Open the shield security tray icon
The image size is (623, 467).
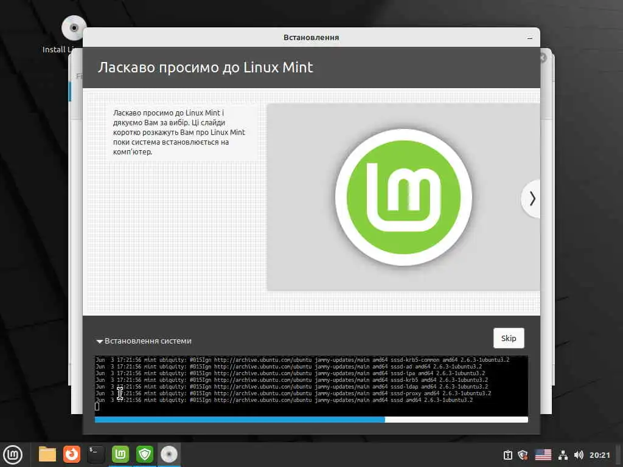coord(523,455)
